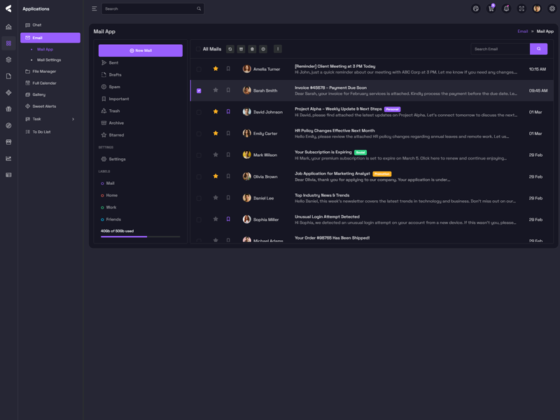Click the New Mail button
This screenshot has height=420, width=560.
pyautogui.click(x=140, y=50)
